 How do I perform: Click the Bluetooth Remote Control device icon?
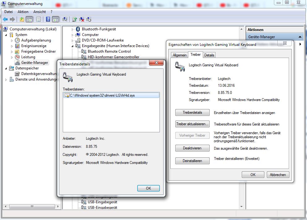point(84,51)
